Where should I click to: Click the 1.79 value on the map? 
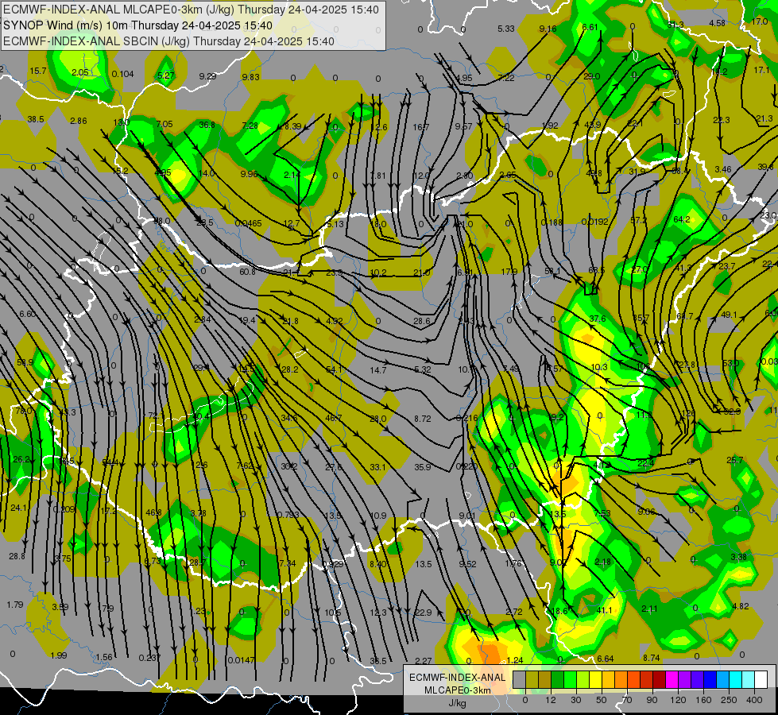15,605
